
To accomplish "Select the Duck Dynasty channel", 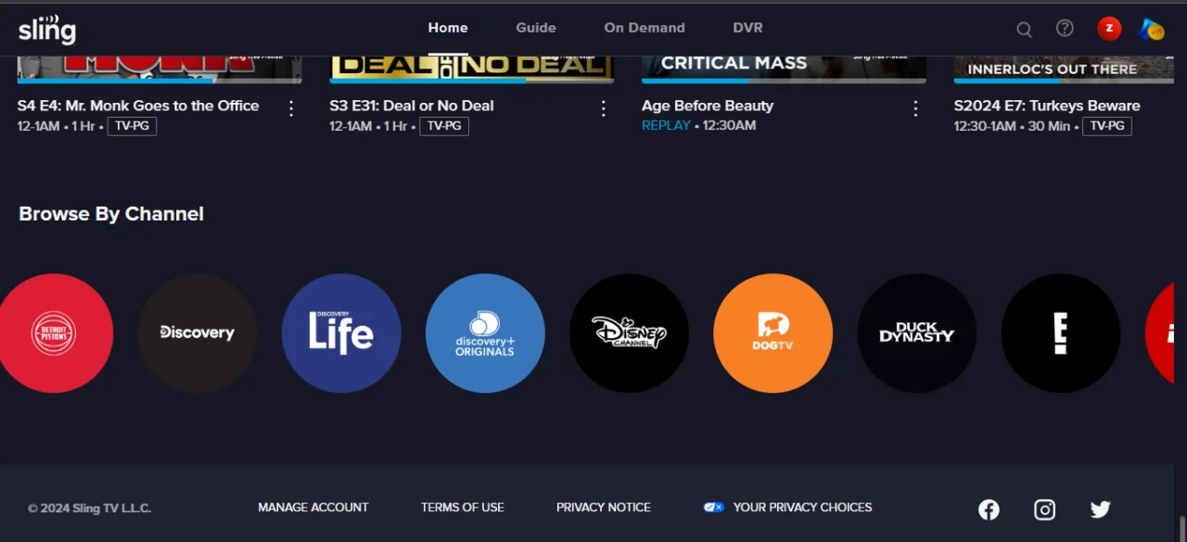I will click(916, 334).
